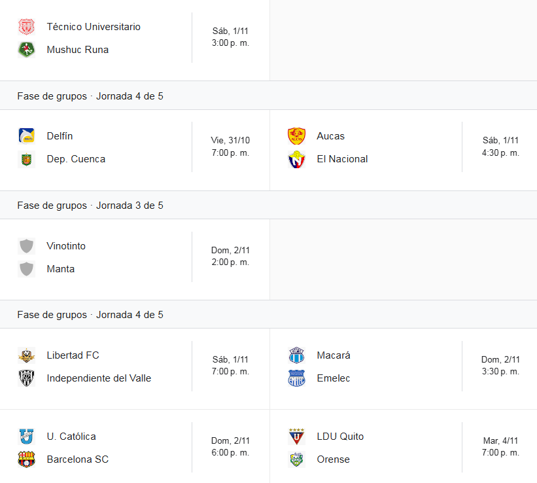Image resolution: width=537 pixels, height=483 pixels.
Task: Click the Mar, 4/11 7:00 p. m. match time
Action: (x=500, y=447)
